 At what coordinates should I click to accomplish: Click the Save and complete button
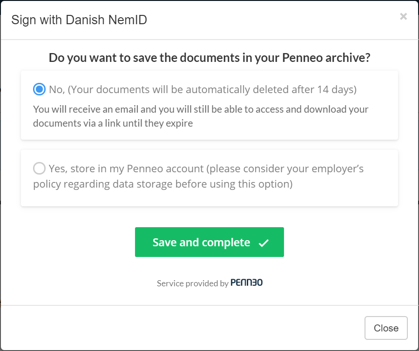pyautogui.click(x=209, y=242)
